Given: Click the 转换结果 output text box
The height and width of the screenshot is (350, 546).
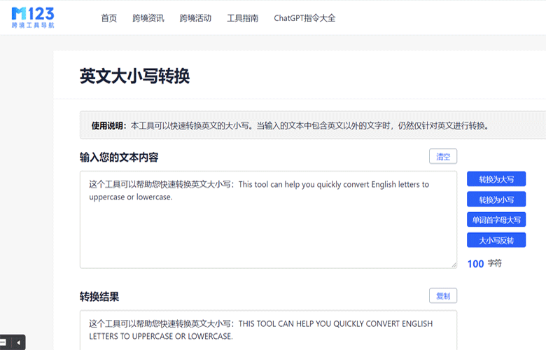Looking at the screenshot, I should [268, 330].
